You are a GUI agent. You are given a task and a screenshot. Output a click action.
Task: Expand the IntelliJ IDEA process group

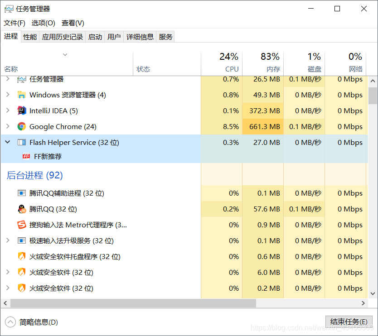pos(7,110)
